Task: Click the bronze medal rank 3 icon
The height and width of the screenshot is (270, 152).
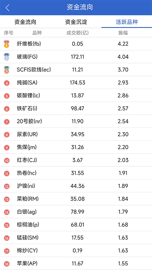Action: (x=7, y=70)
